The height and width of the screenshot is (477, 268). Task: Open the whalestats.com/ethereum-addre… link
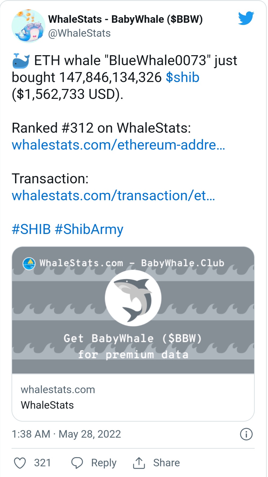point(118,145)
